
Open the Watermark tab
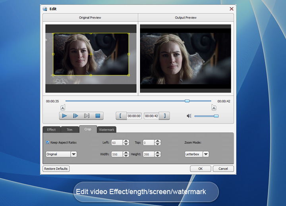[107, 130]
